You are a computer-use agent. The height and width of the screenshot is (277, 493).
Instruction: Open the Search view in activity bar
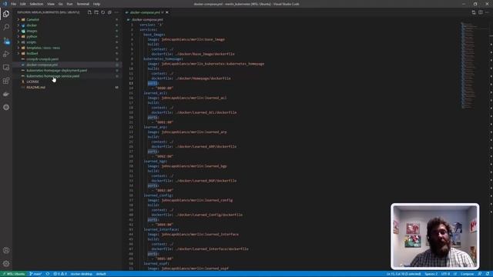click(x=6, y=27)
